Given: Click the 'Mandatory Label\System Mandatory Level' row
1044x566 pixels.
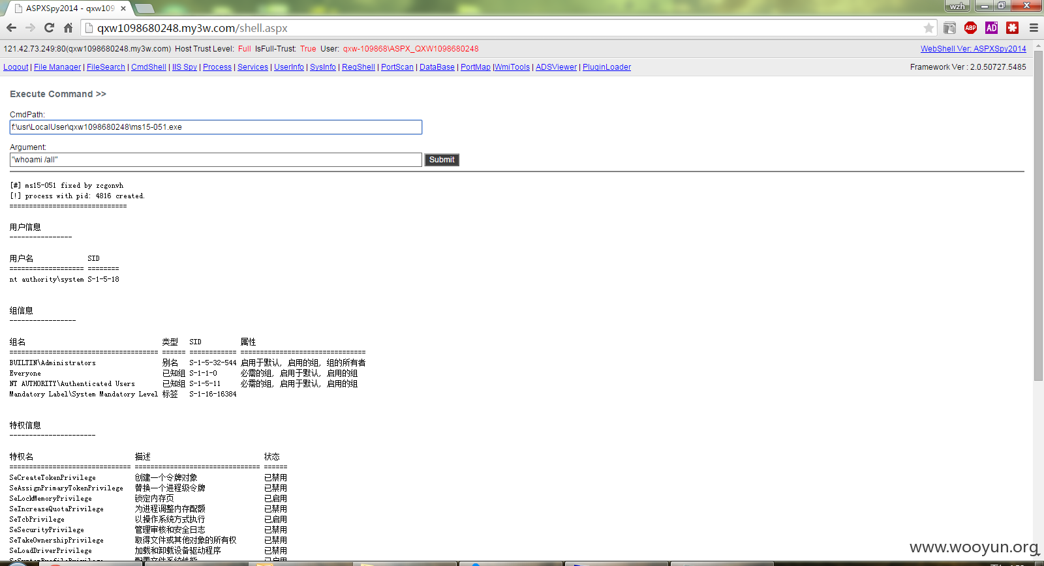Looking at the screenshot, I should click(x=123, y=394).
